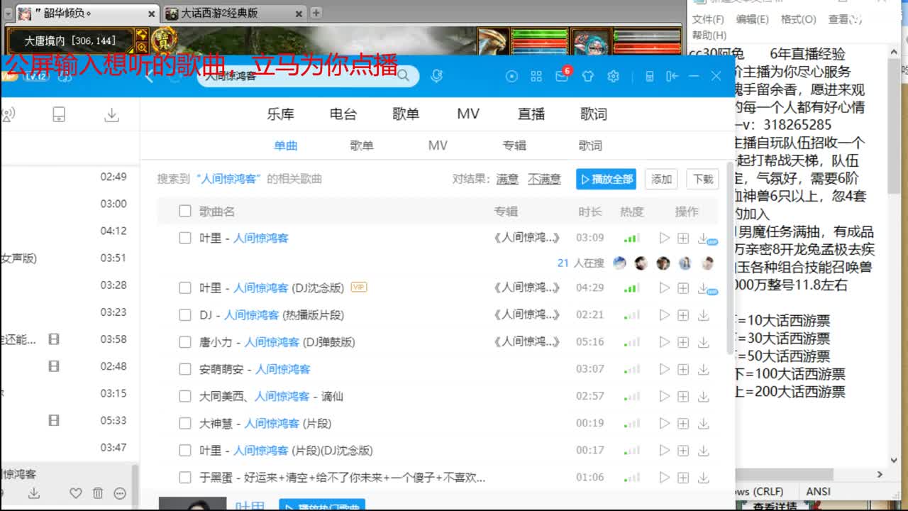Download the 于黑蛋 medley track
Image resolution: width=908 pixels, height=511 pixels.
(x=703, y=478)
